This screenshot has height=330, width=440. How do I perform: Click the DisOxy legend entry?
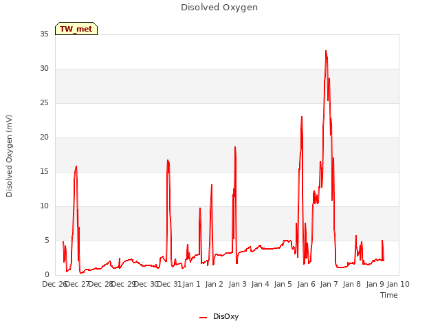pyautogui.click(x=219, y=316)
